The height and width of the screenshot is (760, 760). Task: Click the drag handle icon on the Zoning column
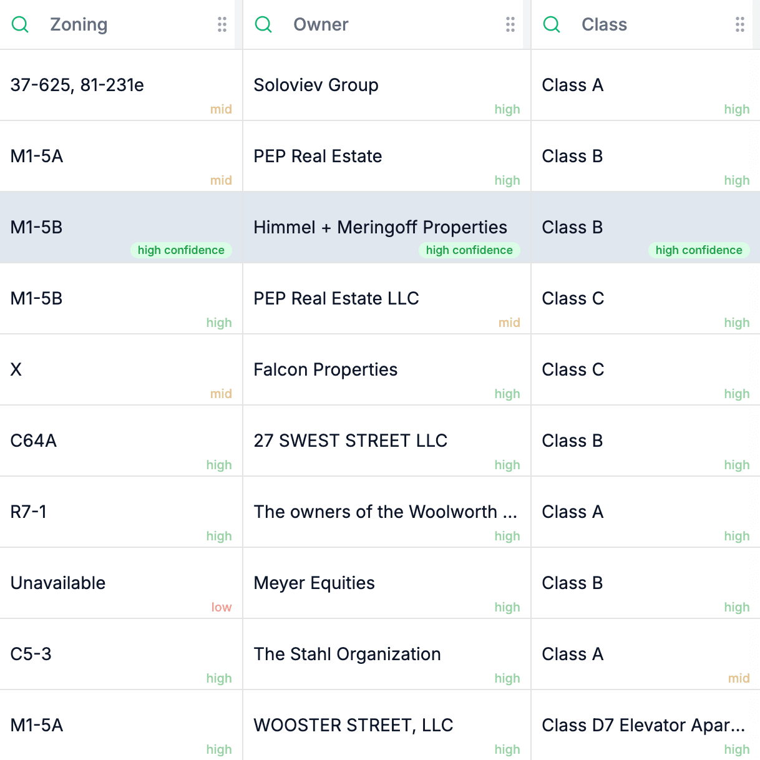pos(222,24)
